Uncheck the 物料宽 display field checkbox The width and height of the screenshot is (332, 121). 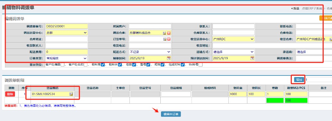(103, 65)
